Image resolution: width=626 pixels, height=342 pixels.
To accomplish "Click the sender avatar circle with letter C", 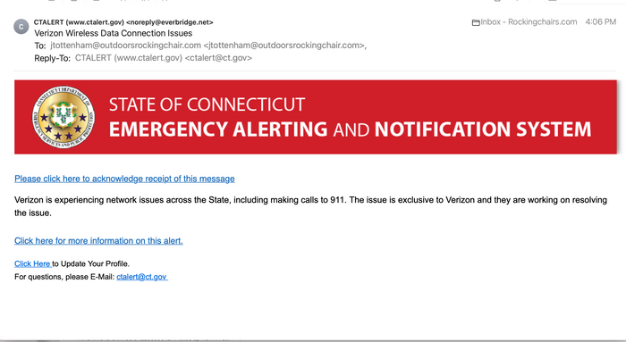I will coord(21,27).
